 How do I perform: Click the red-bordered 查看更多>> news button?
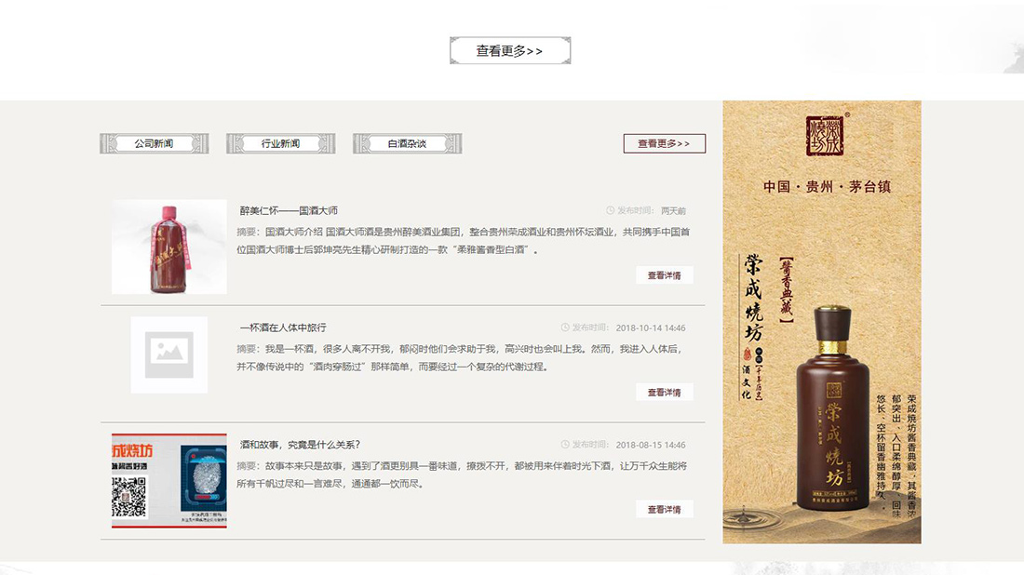point(664,143)
